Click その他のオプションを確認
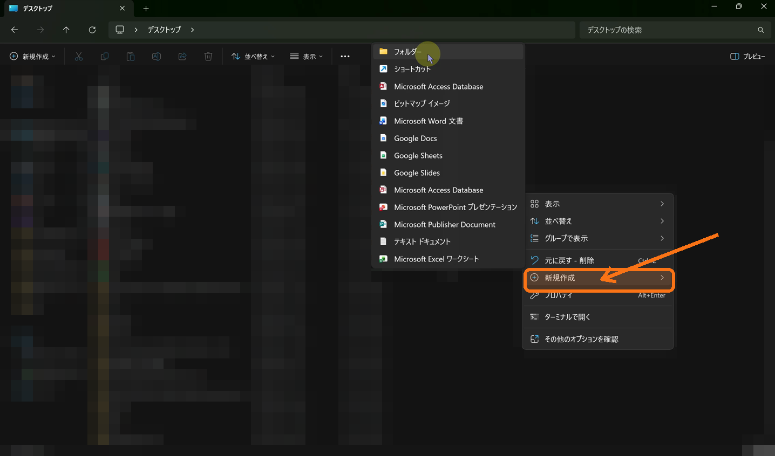Screen dimensions: 775x456 (x=598, y=339)
